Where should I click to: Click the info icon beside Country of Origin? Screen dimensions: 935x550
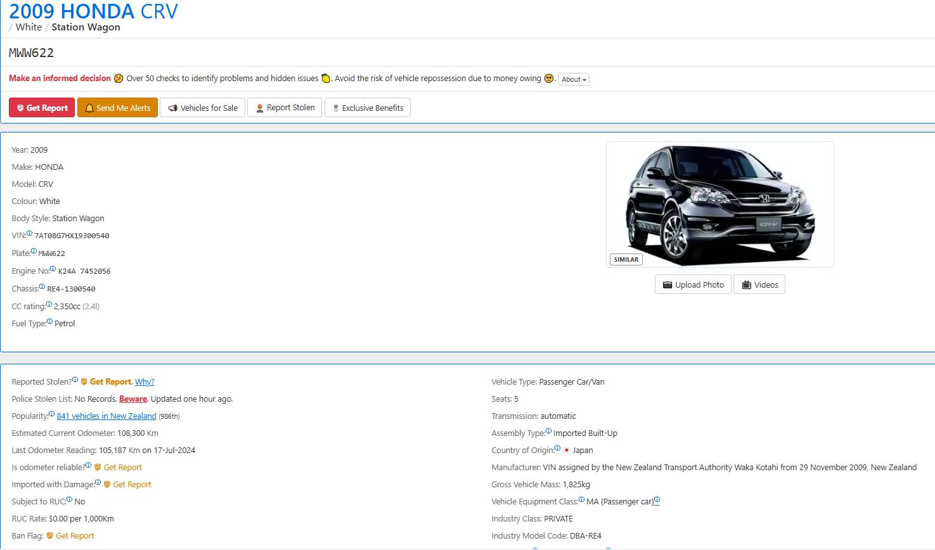pos(557,449)
